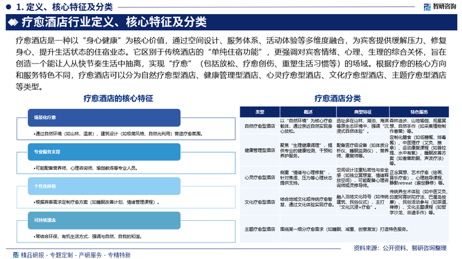Select the 专业服务支撑 feature header
The image size is (462, 259).
[x=104, y=152]
